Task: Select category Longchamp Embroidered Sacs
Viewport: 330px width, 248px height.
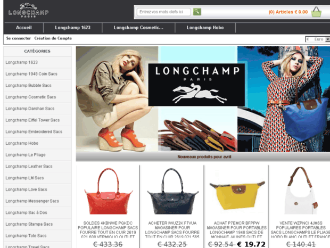Action: point(37,132)
